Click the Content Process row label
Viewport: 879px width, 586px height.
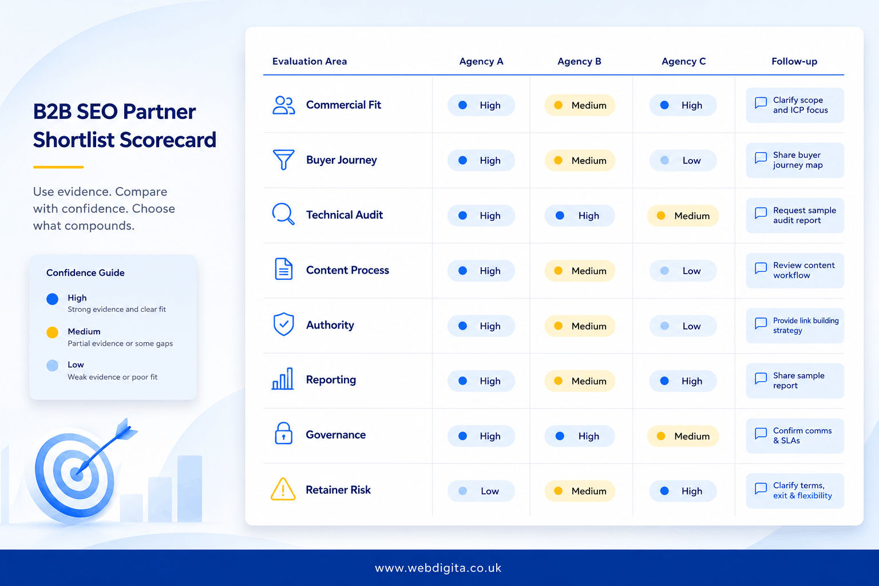[x=347, y=270]
